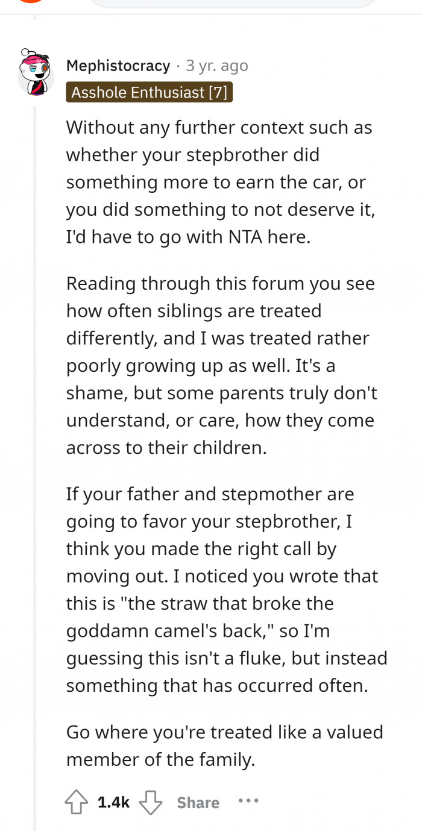The height and width of the screenshot is (831, 422).
Task: Click the "3 yr. ago" timestamp
Action: click(x=217, y=65)
